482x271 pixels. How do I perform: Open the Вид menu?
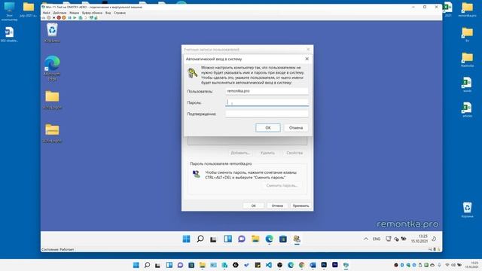tap(108, 13)
